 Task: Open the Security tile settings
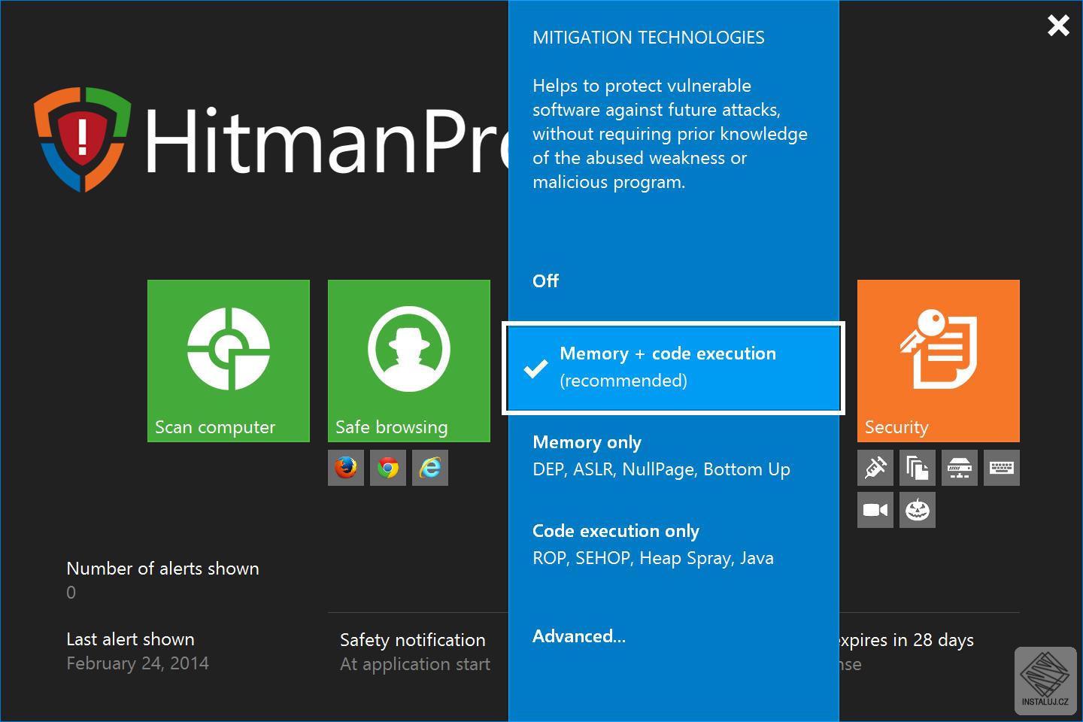pos(938,360)
